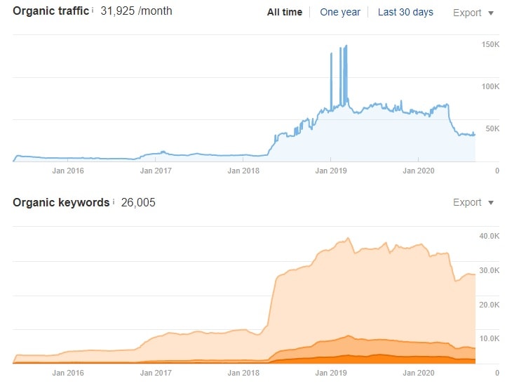Click the 100K axis label in traffic chart
Image resolution: width=526 pixels, height=384 pixels.
(x=490, y=86)
